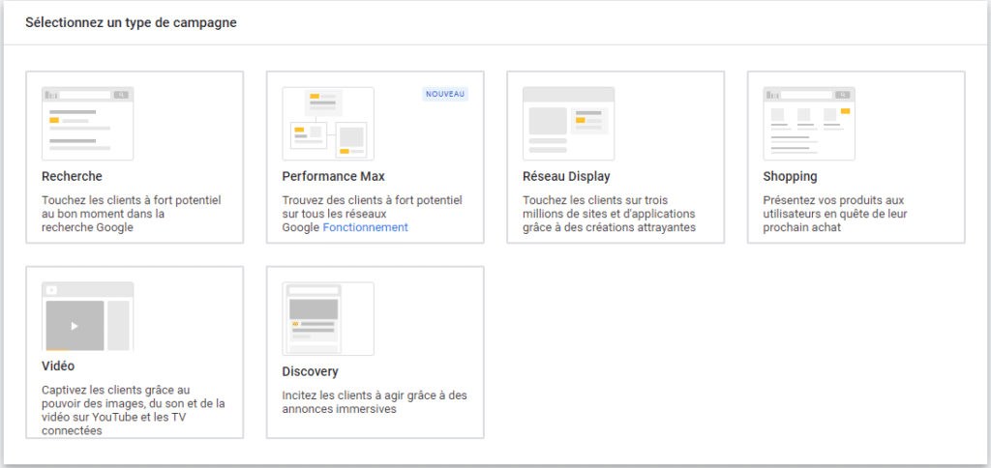
Task: Click description 'Trouvez des clients à fort potentiel'
Action: coord(373,214)
